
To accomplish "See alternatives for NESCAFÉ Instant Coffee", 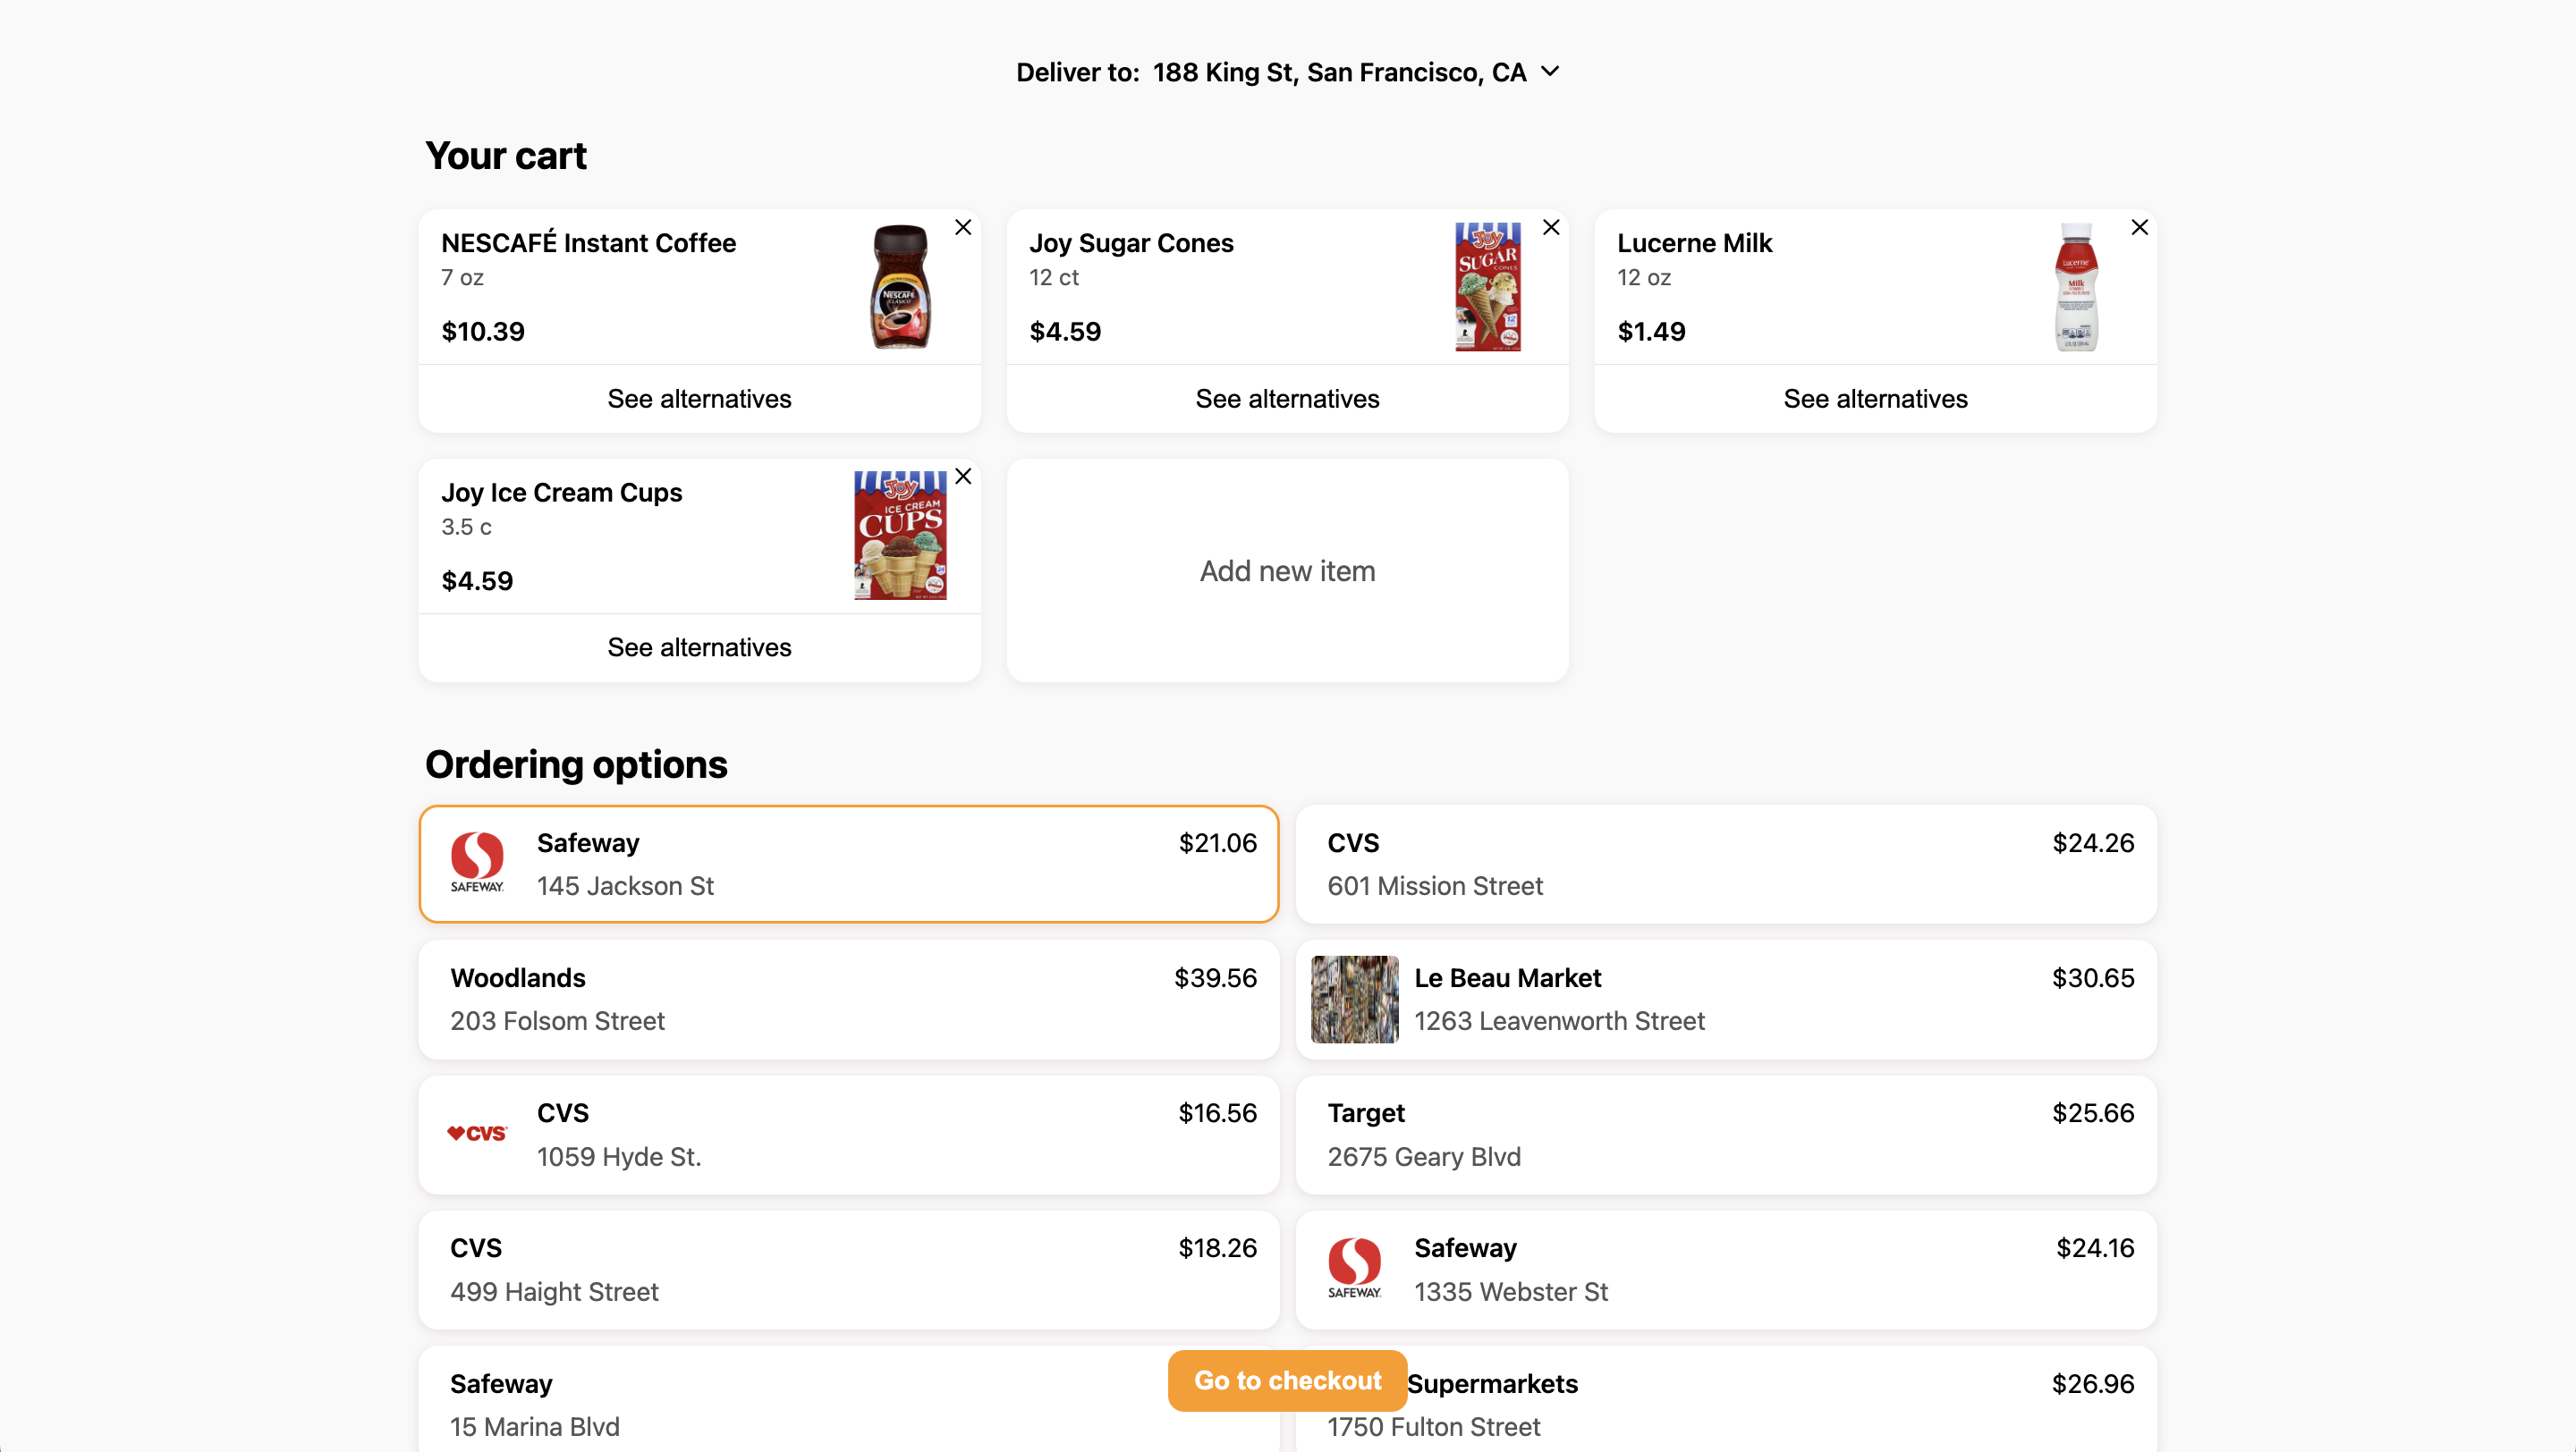I will click(x=699, y=399).
